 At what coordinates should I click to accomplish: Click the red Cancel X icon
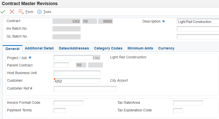[x=12, y=12]
